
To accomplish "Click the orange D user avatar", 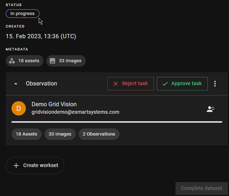I will 19,108.
